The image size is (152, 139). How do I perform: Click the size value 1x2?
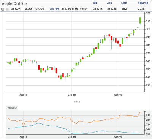tap(124, 9)
